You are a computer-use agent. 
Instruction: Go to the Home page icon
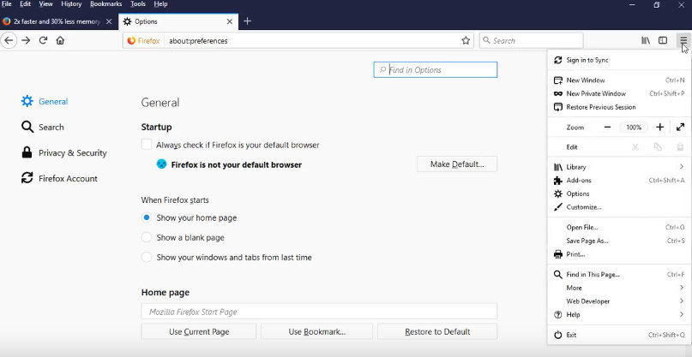pos(60,40)
